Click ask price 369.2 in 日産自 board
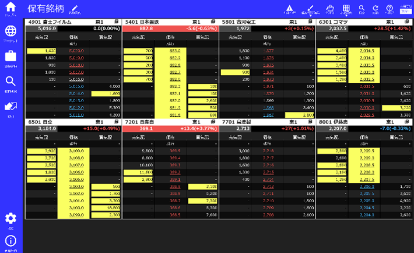This screenshot has height=253, width=414. 175,172
